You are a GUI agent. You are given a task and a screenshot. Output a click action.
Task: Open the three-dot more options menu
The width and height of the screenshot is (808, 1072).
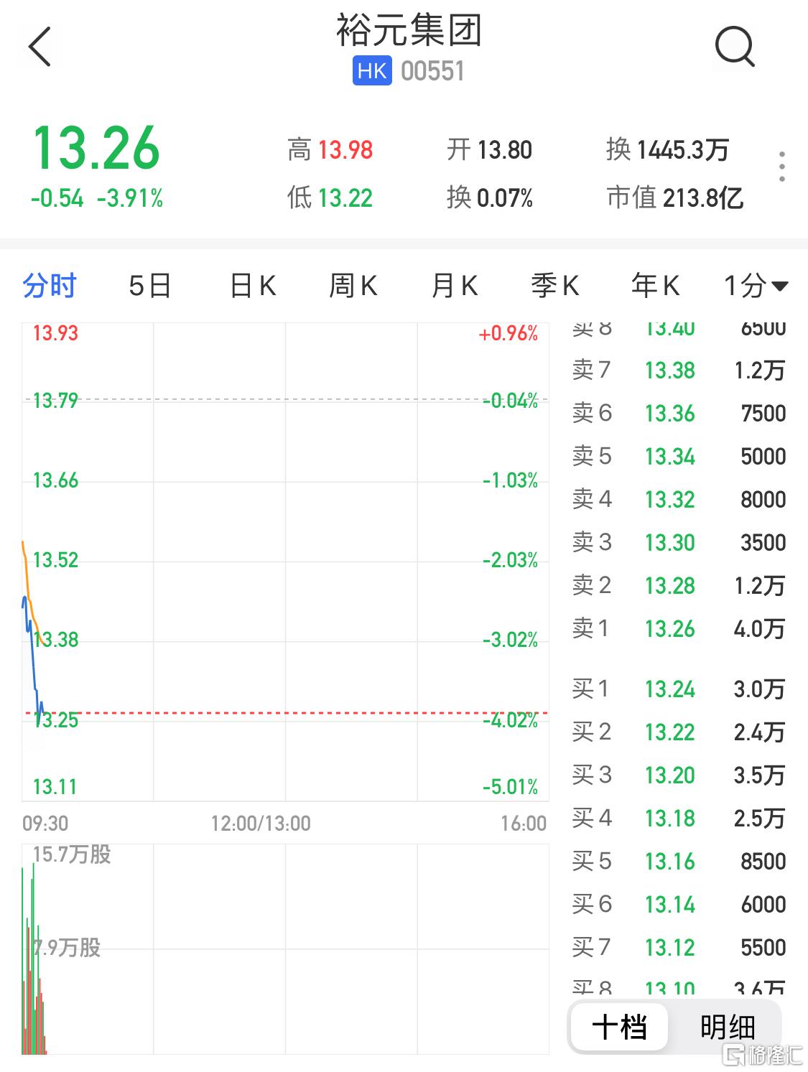(782, 167)
